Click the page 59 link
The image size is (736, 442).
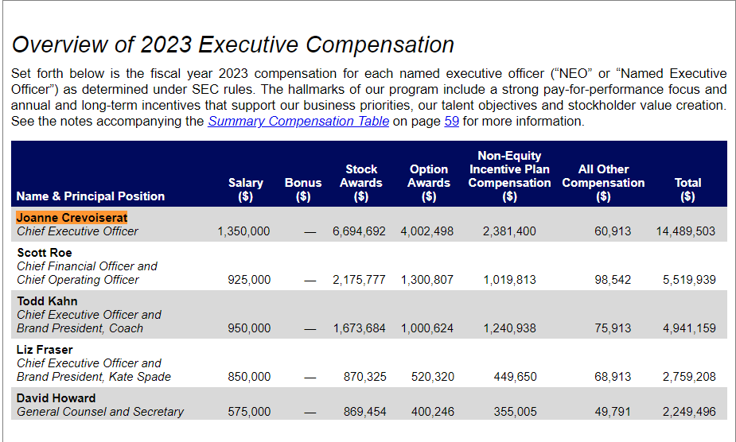click(451, 122)
